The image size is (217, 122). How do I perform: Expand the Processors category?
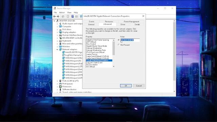[57, 87]
